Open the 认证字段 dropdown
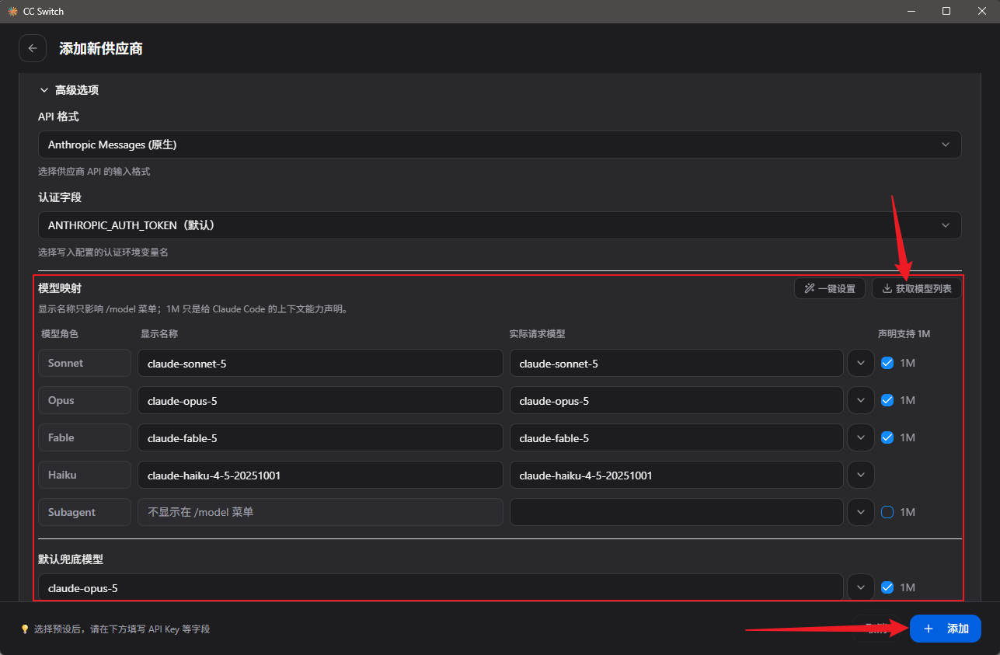Image resolution: width=1000 pixels, height=655 pixels. [500, 225]
